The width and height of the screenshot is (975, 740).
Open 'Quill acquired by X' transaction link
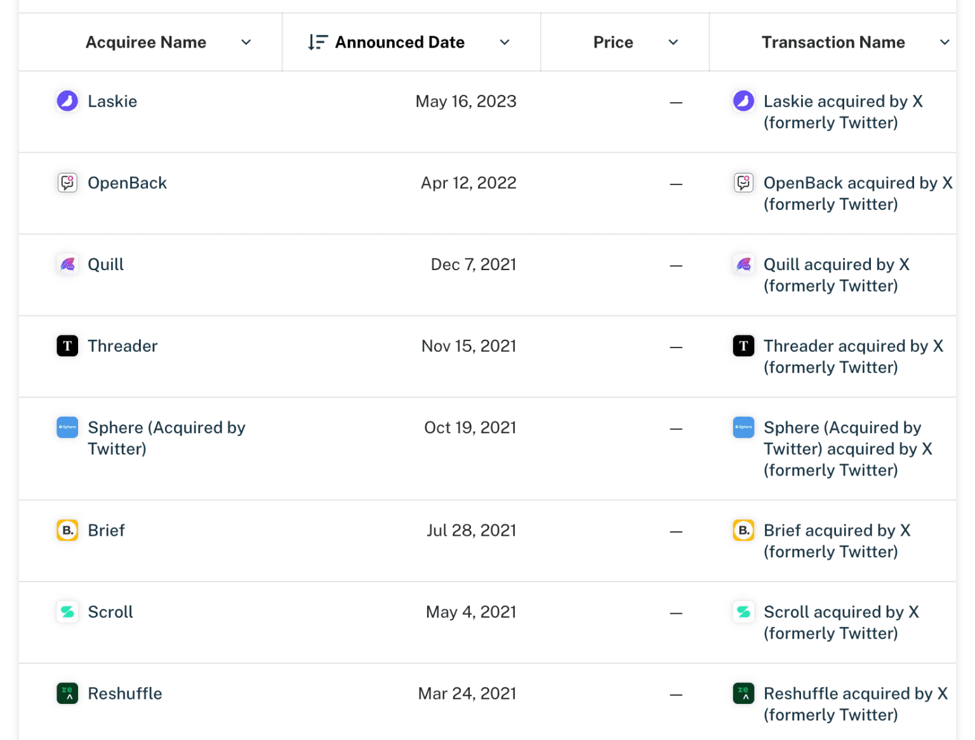pos(837,275)
